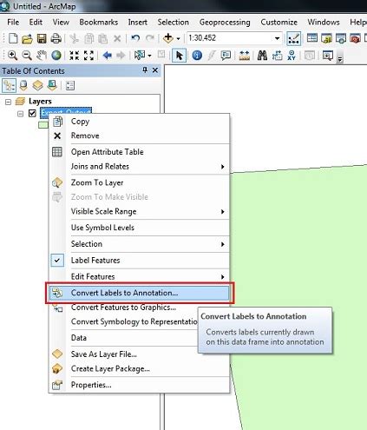This screenshot has height=430, width=367.
Task: Choose Convert Labels to Annotation
Action: (140, 293)
